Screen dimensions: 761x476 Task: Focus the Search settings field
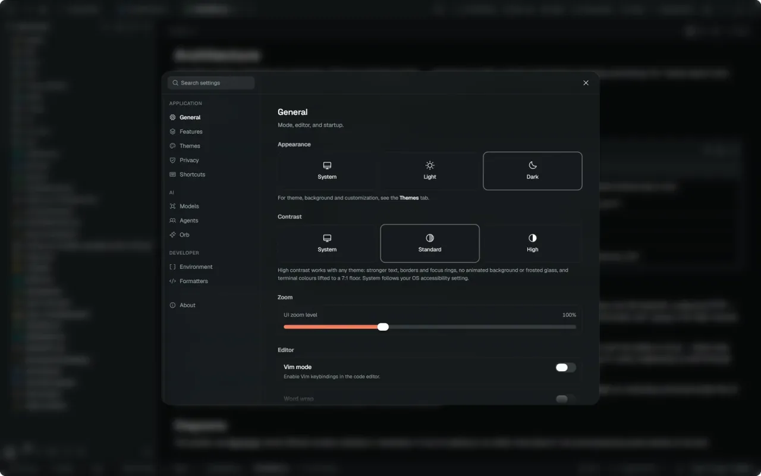211,83
